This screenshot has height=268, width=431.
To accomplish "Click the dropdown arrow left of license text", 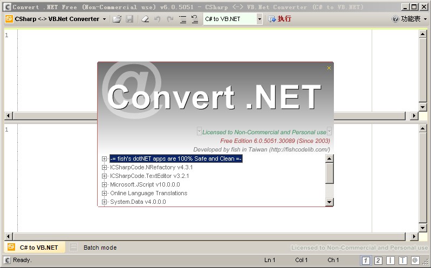I will [x=199, y=132].
